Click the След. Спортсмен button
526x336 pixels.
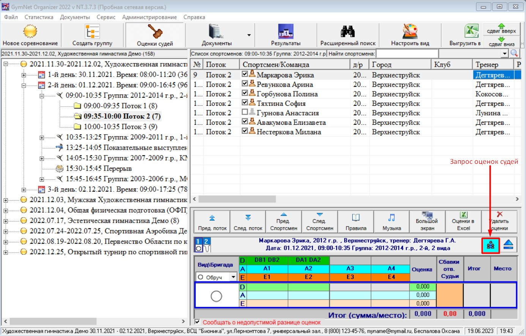[x=320, y=222]
